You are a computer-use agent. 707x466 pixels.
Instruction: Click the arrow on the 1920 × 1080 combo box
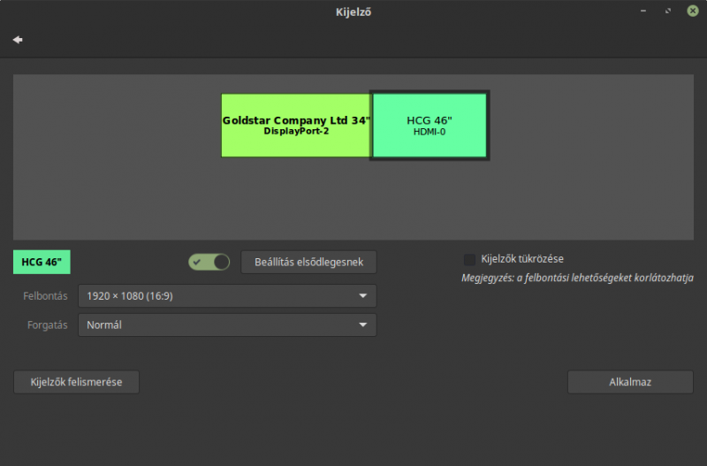coord(362,296)
